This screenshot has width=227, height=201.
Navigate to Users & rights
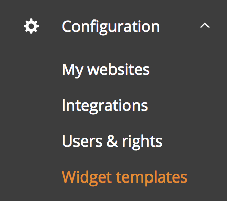coord(112,142)
